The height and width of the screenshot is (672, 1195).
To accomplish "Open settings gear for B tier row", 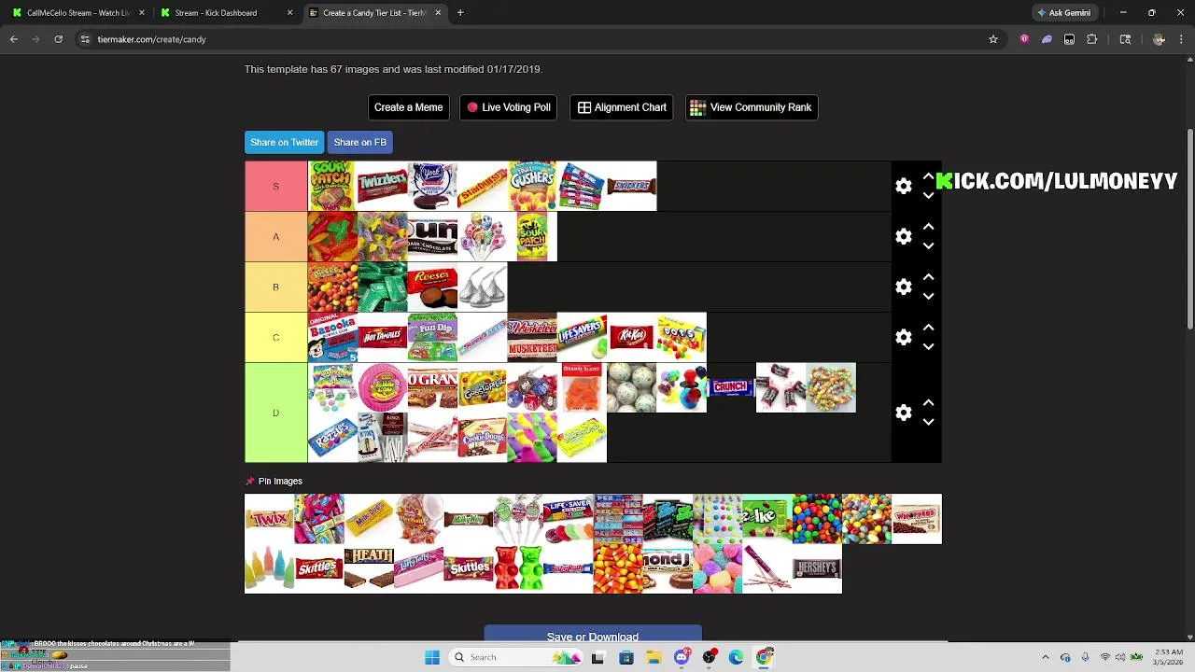I will (x=903, y=287).
